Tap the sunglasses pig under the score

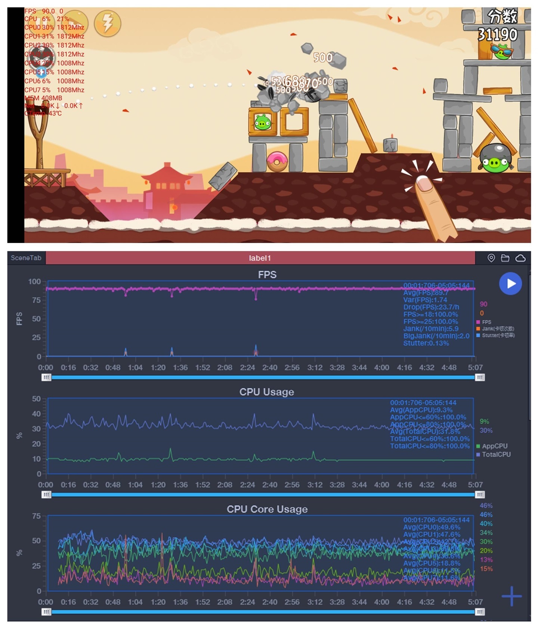(502, 51)
